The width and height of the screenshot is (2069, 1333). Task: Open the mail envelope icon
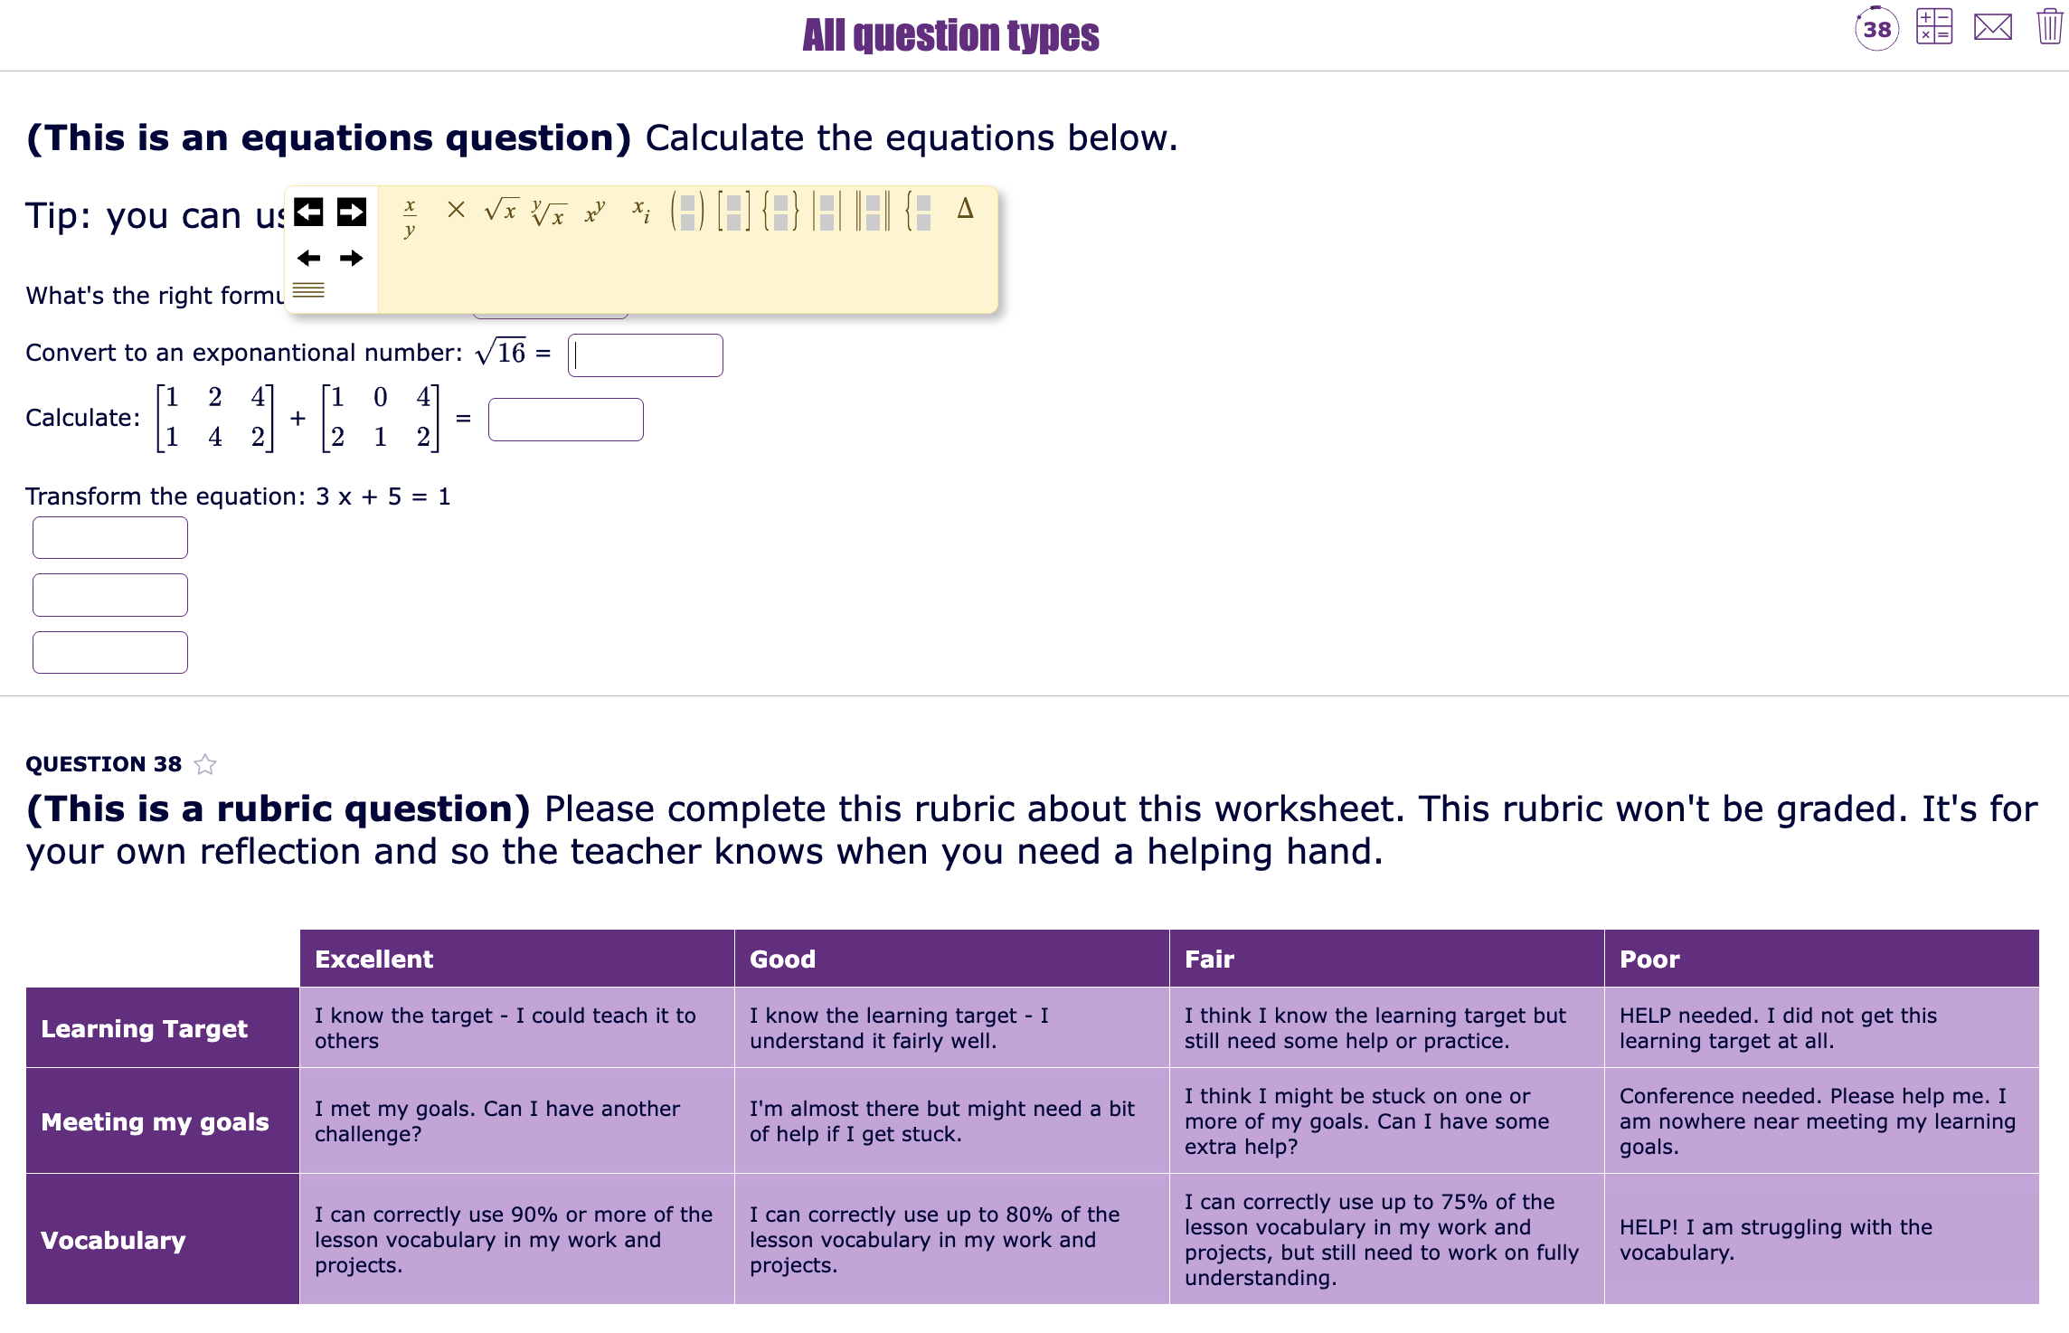click(1993, 27)
